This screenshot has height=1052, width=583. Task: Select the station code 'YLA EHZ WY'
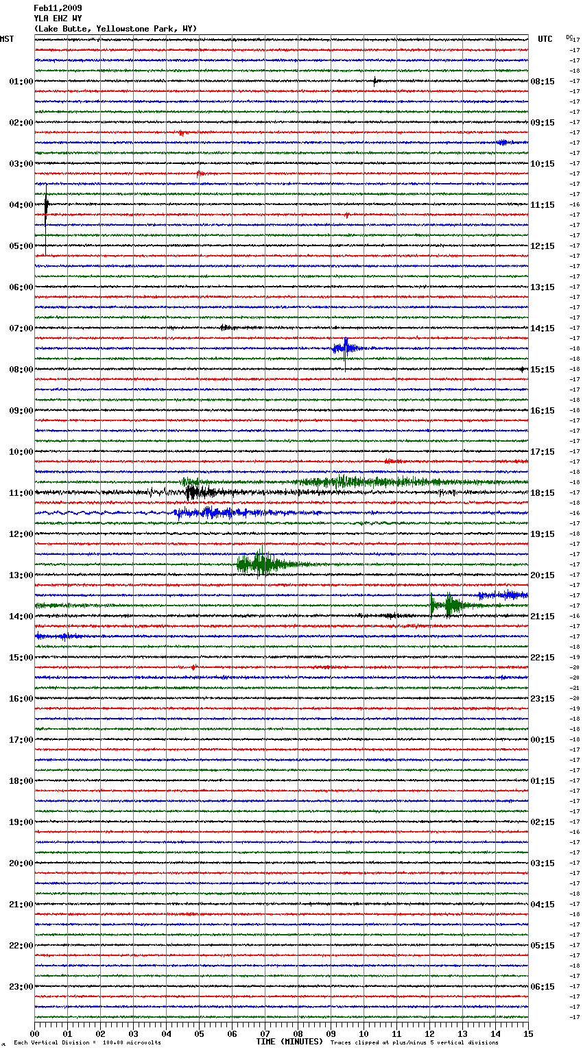[x=58, y=19]
